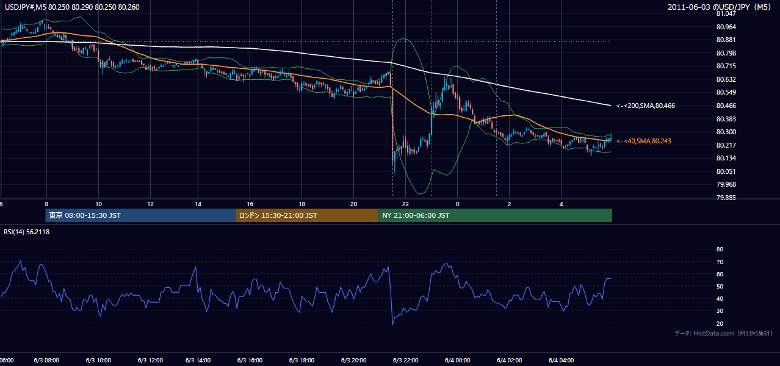Image resolution: width=780 pixels, height=366 pixels.
Task: Click price axis label 80.549
Action: point(725,92)
